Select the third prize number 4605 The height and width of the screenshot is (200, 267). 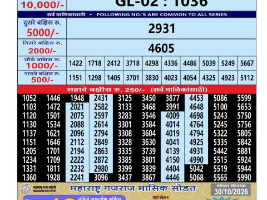point(161,48)
